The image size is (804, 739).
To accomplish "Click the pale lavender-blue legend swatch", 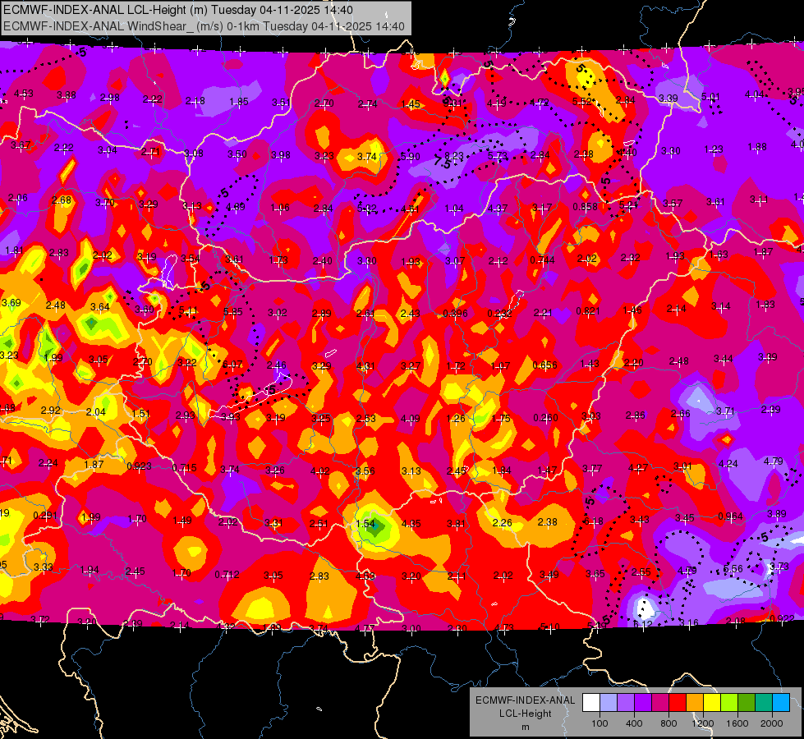I will (608, 703).
